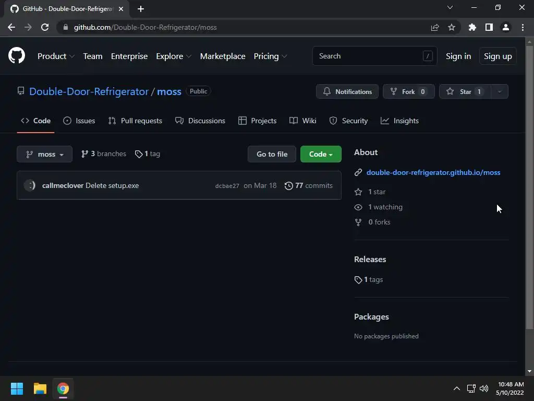View the 1 watching link
The height and width of the screenshot is (401, 534).
pyautogui.click(x=379, y=207)
